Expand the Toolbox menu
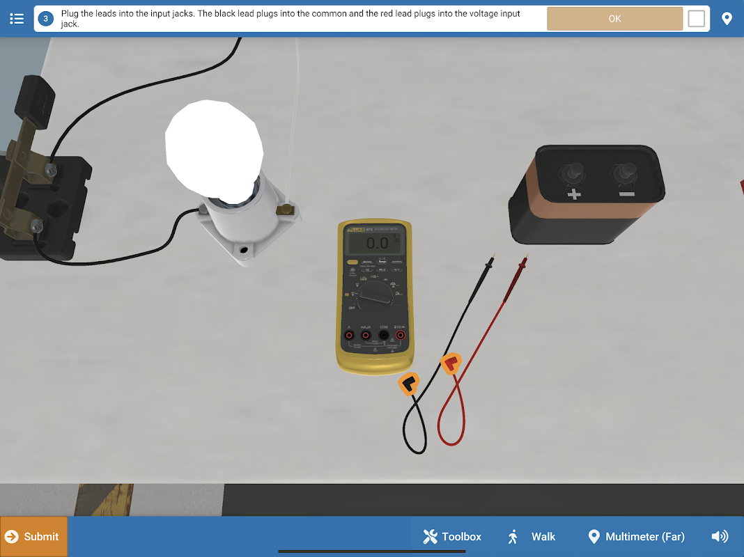This screenshot has width=744, height=557. [x=452, y=536]
